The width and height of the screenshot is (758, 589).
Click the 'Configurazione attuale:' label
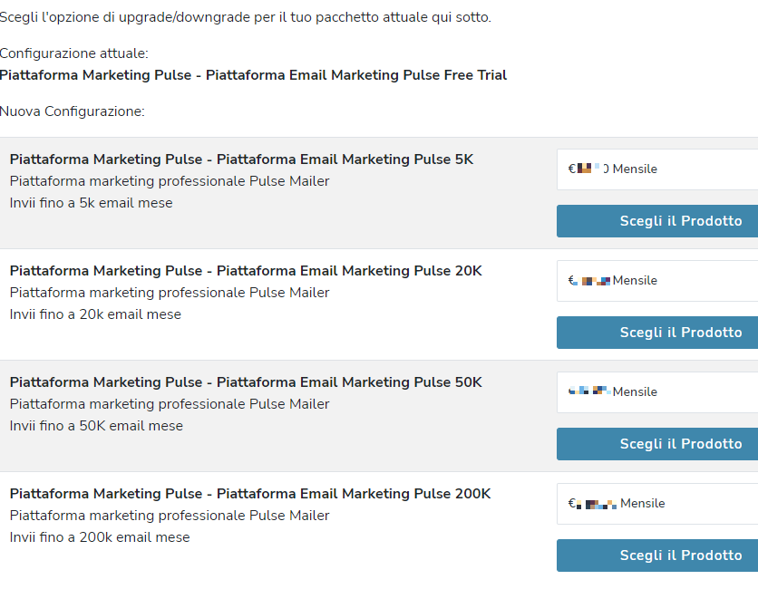pyautogui.click(x=74, y=53)
